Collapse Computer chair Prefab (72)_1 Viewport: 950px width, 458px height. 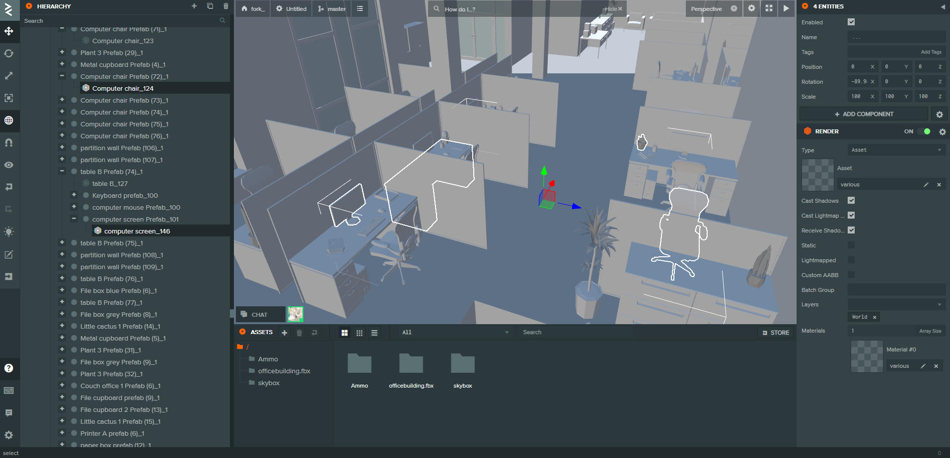tap(62, 76)
